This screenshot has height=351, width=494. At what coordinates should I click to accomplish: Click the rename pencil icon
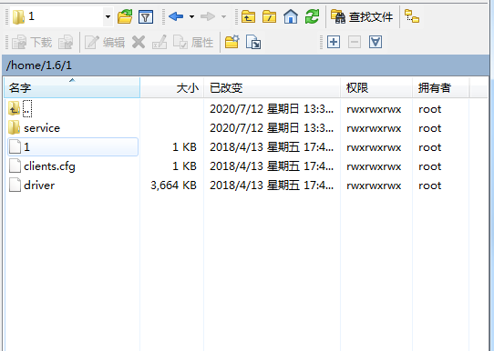[x=160, y=42]
